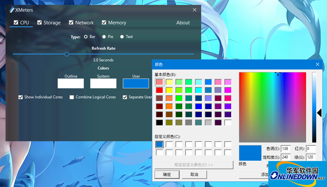Toggle the Storage checkbox
327x187 pixels.
[39, 22]
